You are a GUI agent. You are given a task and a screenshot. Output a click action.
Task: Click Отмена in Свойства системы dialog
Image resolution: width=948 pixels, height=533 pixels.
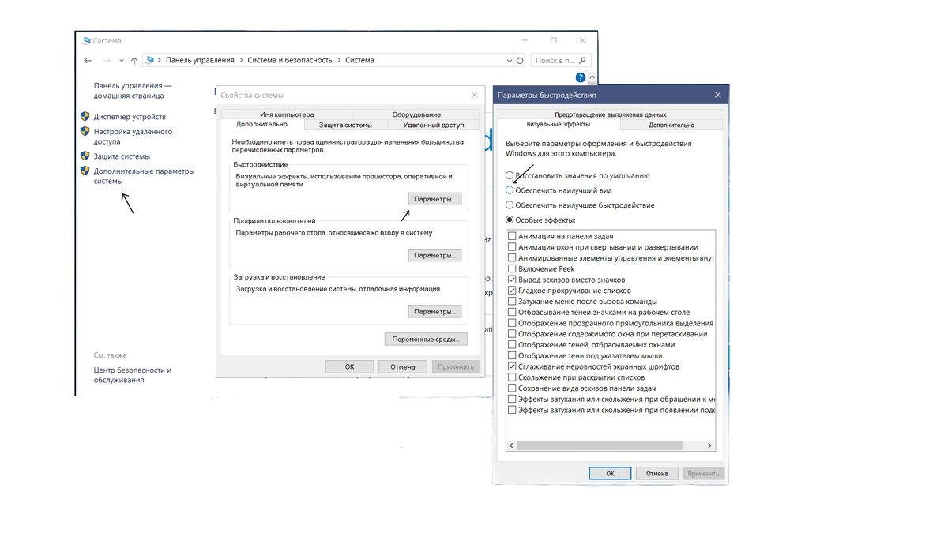[x=402, y=366]
